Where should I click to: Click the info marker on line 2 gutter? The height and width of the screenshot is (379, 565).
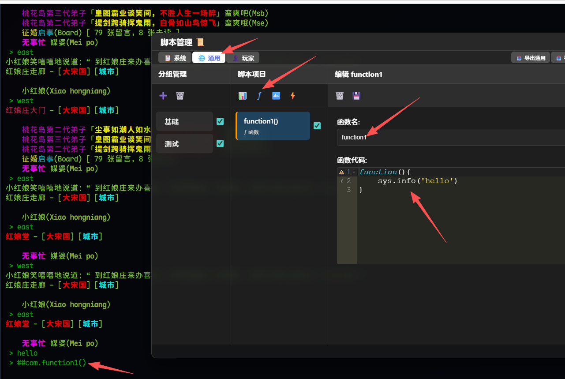coord(341,180)
